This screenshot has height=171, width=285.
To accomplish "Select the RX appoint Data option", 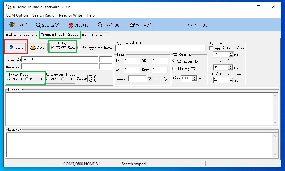I will (x=95, y=48).
